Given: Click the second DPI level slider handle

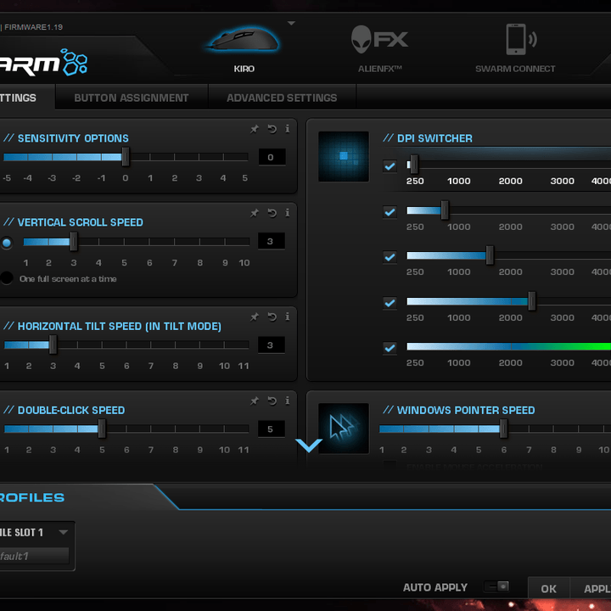Looking at the screenshot, I should (445, 210).
